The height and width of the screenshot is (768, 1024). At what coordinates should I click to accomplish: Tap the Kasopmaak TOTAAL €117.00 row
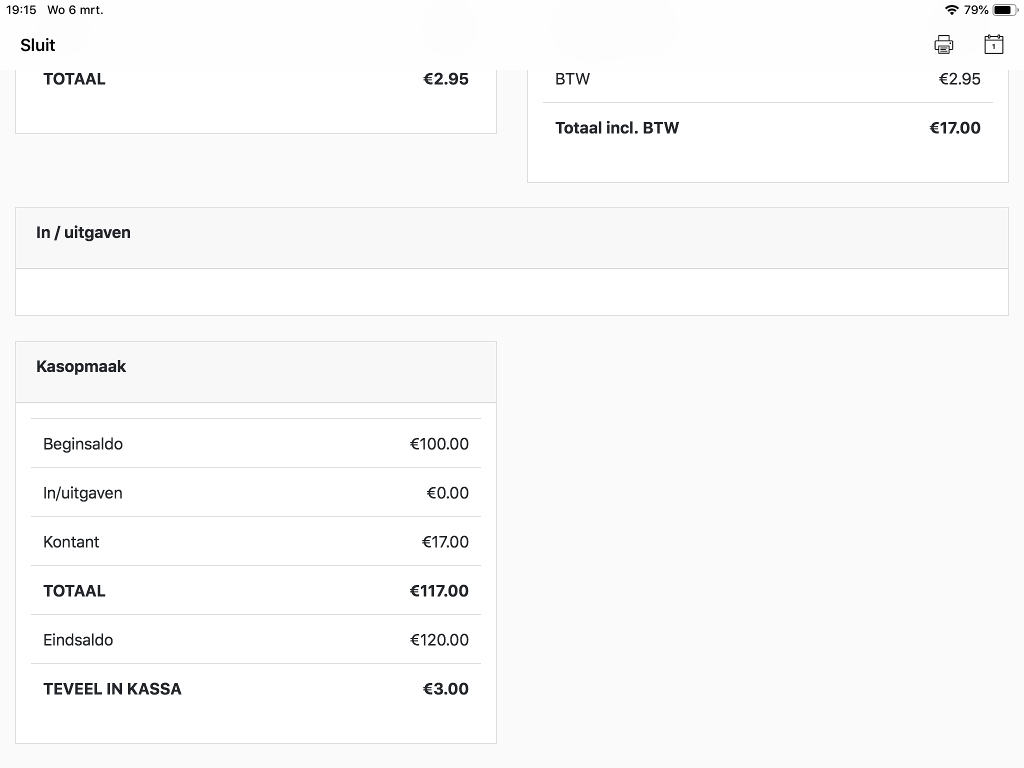click(255, 591)
